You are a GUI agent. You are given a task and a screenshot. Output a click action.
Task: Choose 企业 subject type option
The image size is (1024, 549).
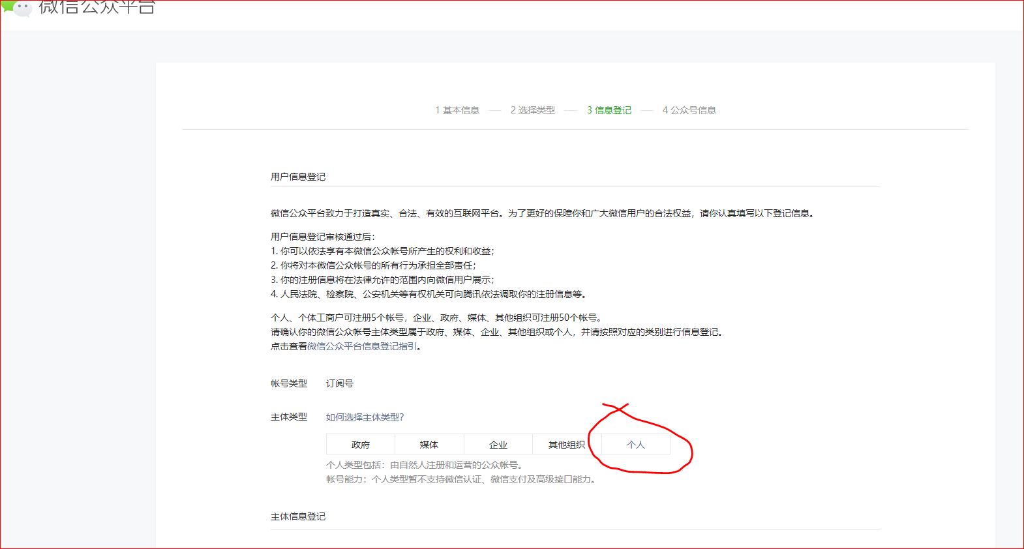(498, 445)
